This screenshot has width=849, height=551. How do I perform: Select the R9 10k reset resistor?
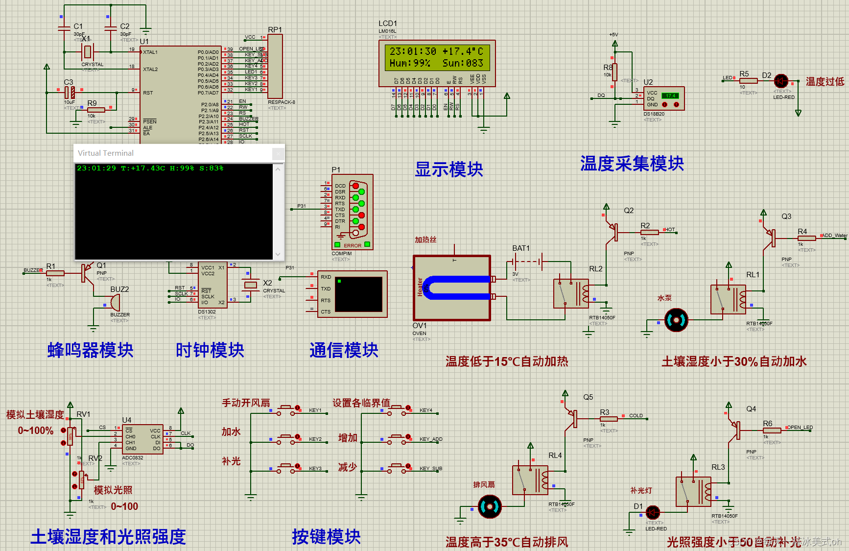pos(96,110)
